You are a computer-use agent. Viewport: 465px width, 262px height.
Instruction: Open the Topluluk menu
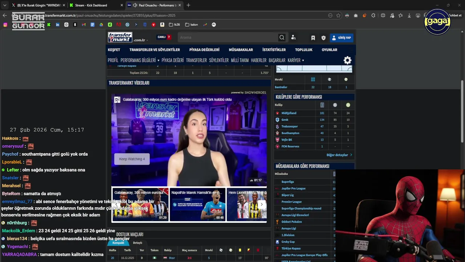[304, 50]
